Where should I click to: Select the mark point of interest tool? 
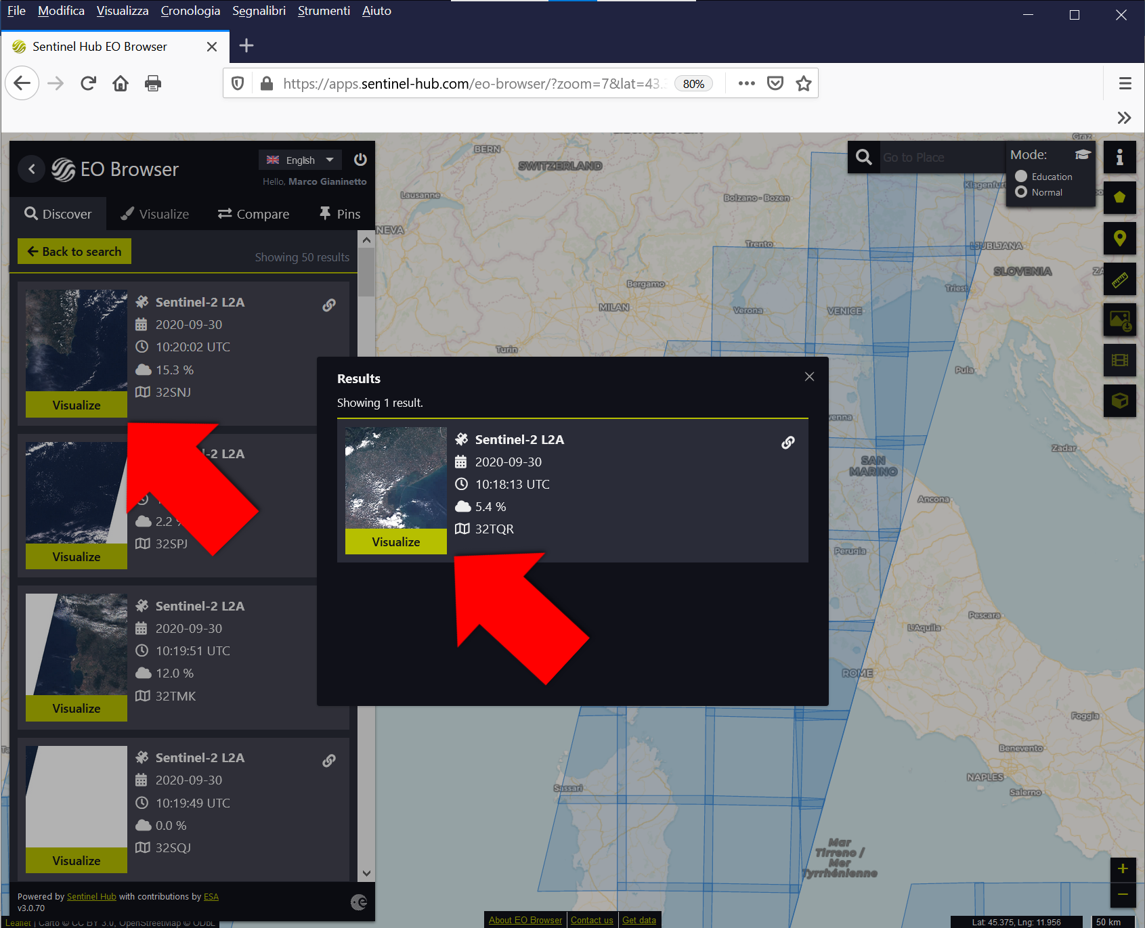click(x=1119, y=238)
